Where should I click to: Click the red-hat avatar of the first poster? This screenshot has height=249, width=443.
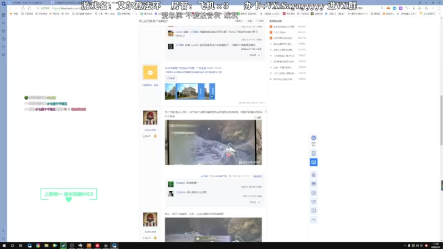(150, 117)
